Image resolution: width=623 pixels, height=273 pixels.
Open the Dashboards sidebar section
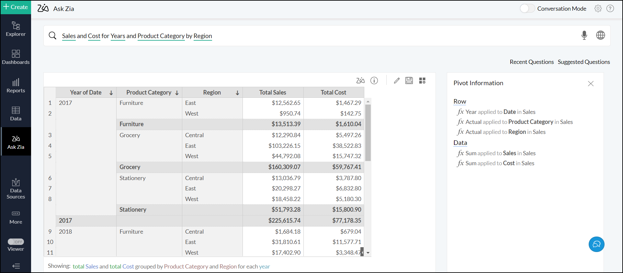(16, 57)
